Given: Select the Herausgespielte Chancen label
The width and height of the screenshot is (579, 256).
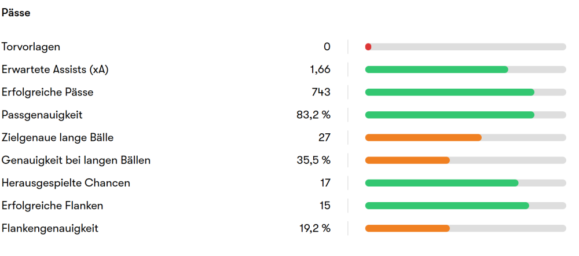Looking at the screenshot, I should point(65,183).
